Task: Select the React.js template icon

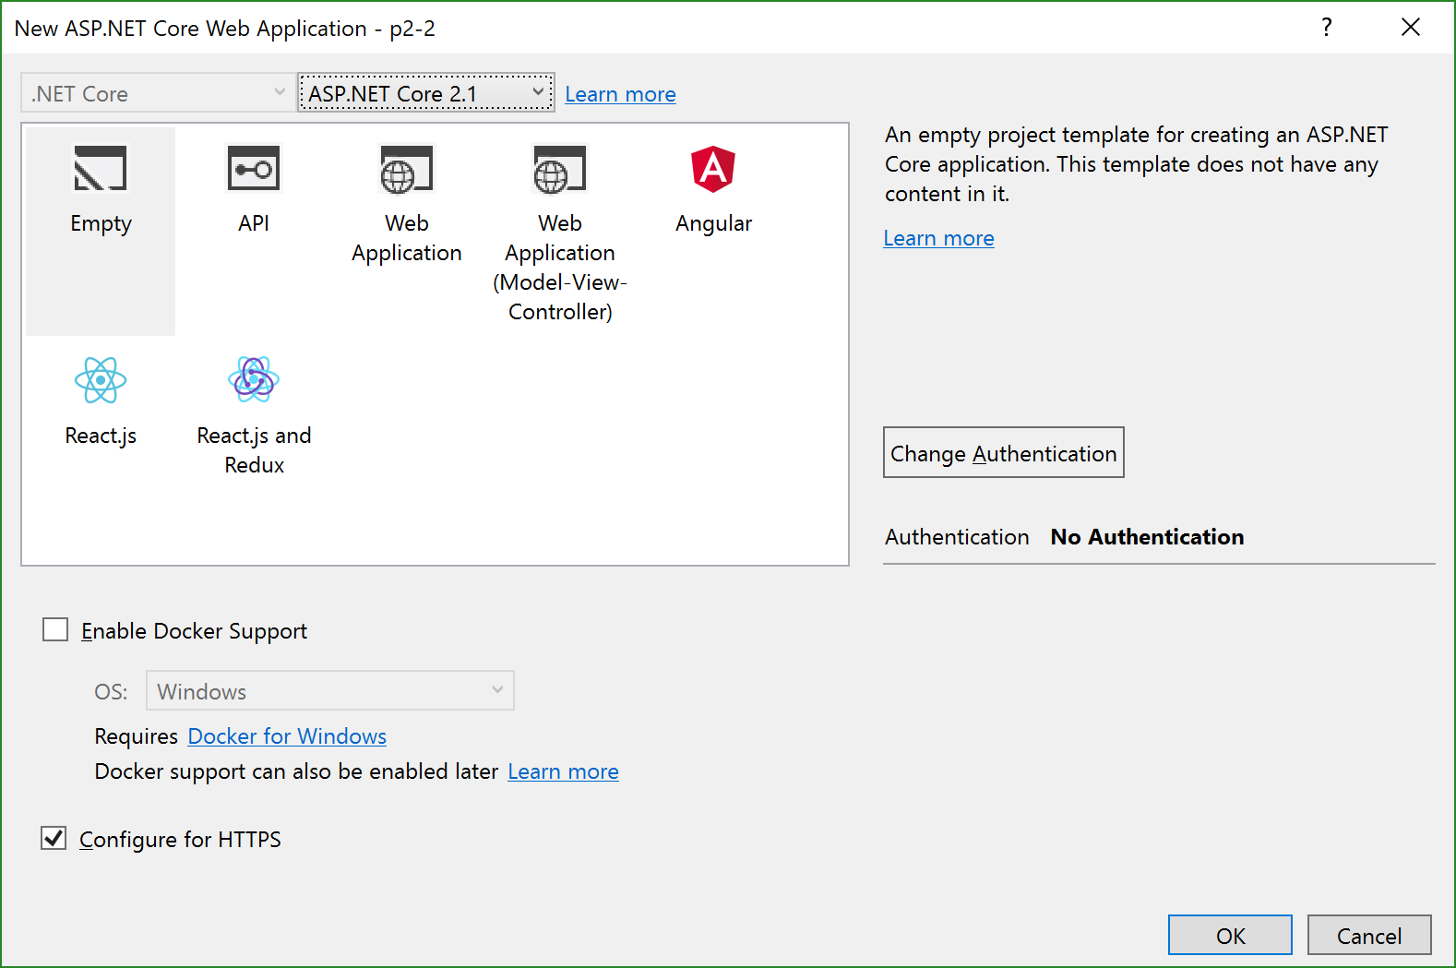Action: pyautogui.click(x=101, y=380)
